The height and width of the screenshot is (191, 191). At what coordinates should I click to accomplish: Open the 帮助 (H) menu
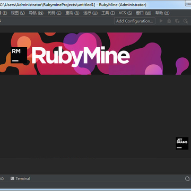pos(162,13)
